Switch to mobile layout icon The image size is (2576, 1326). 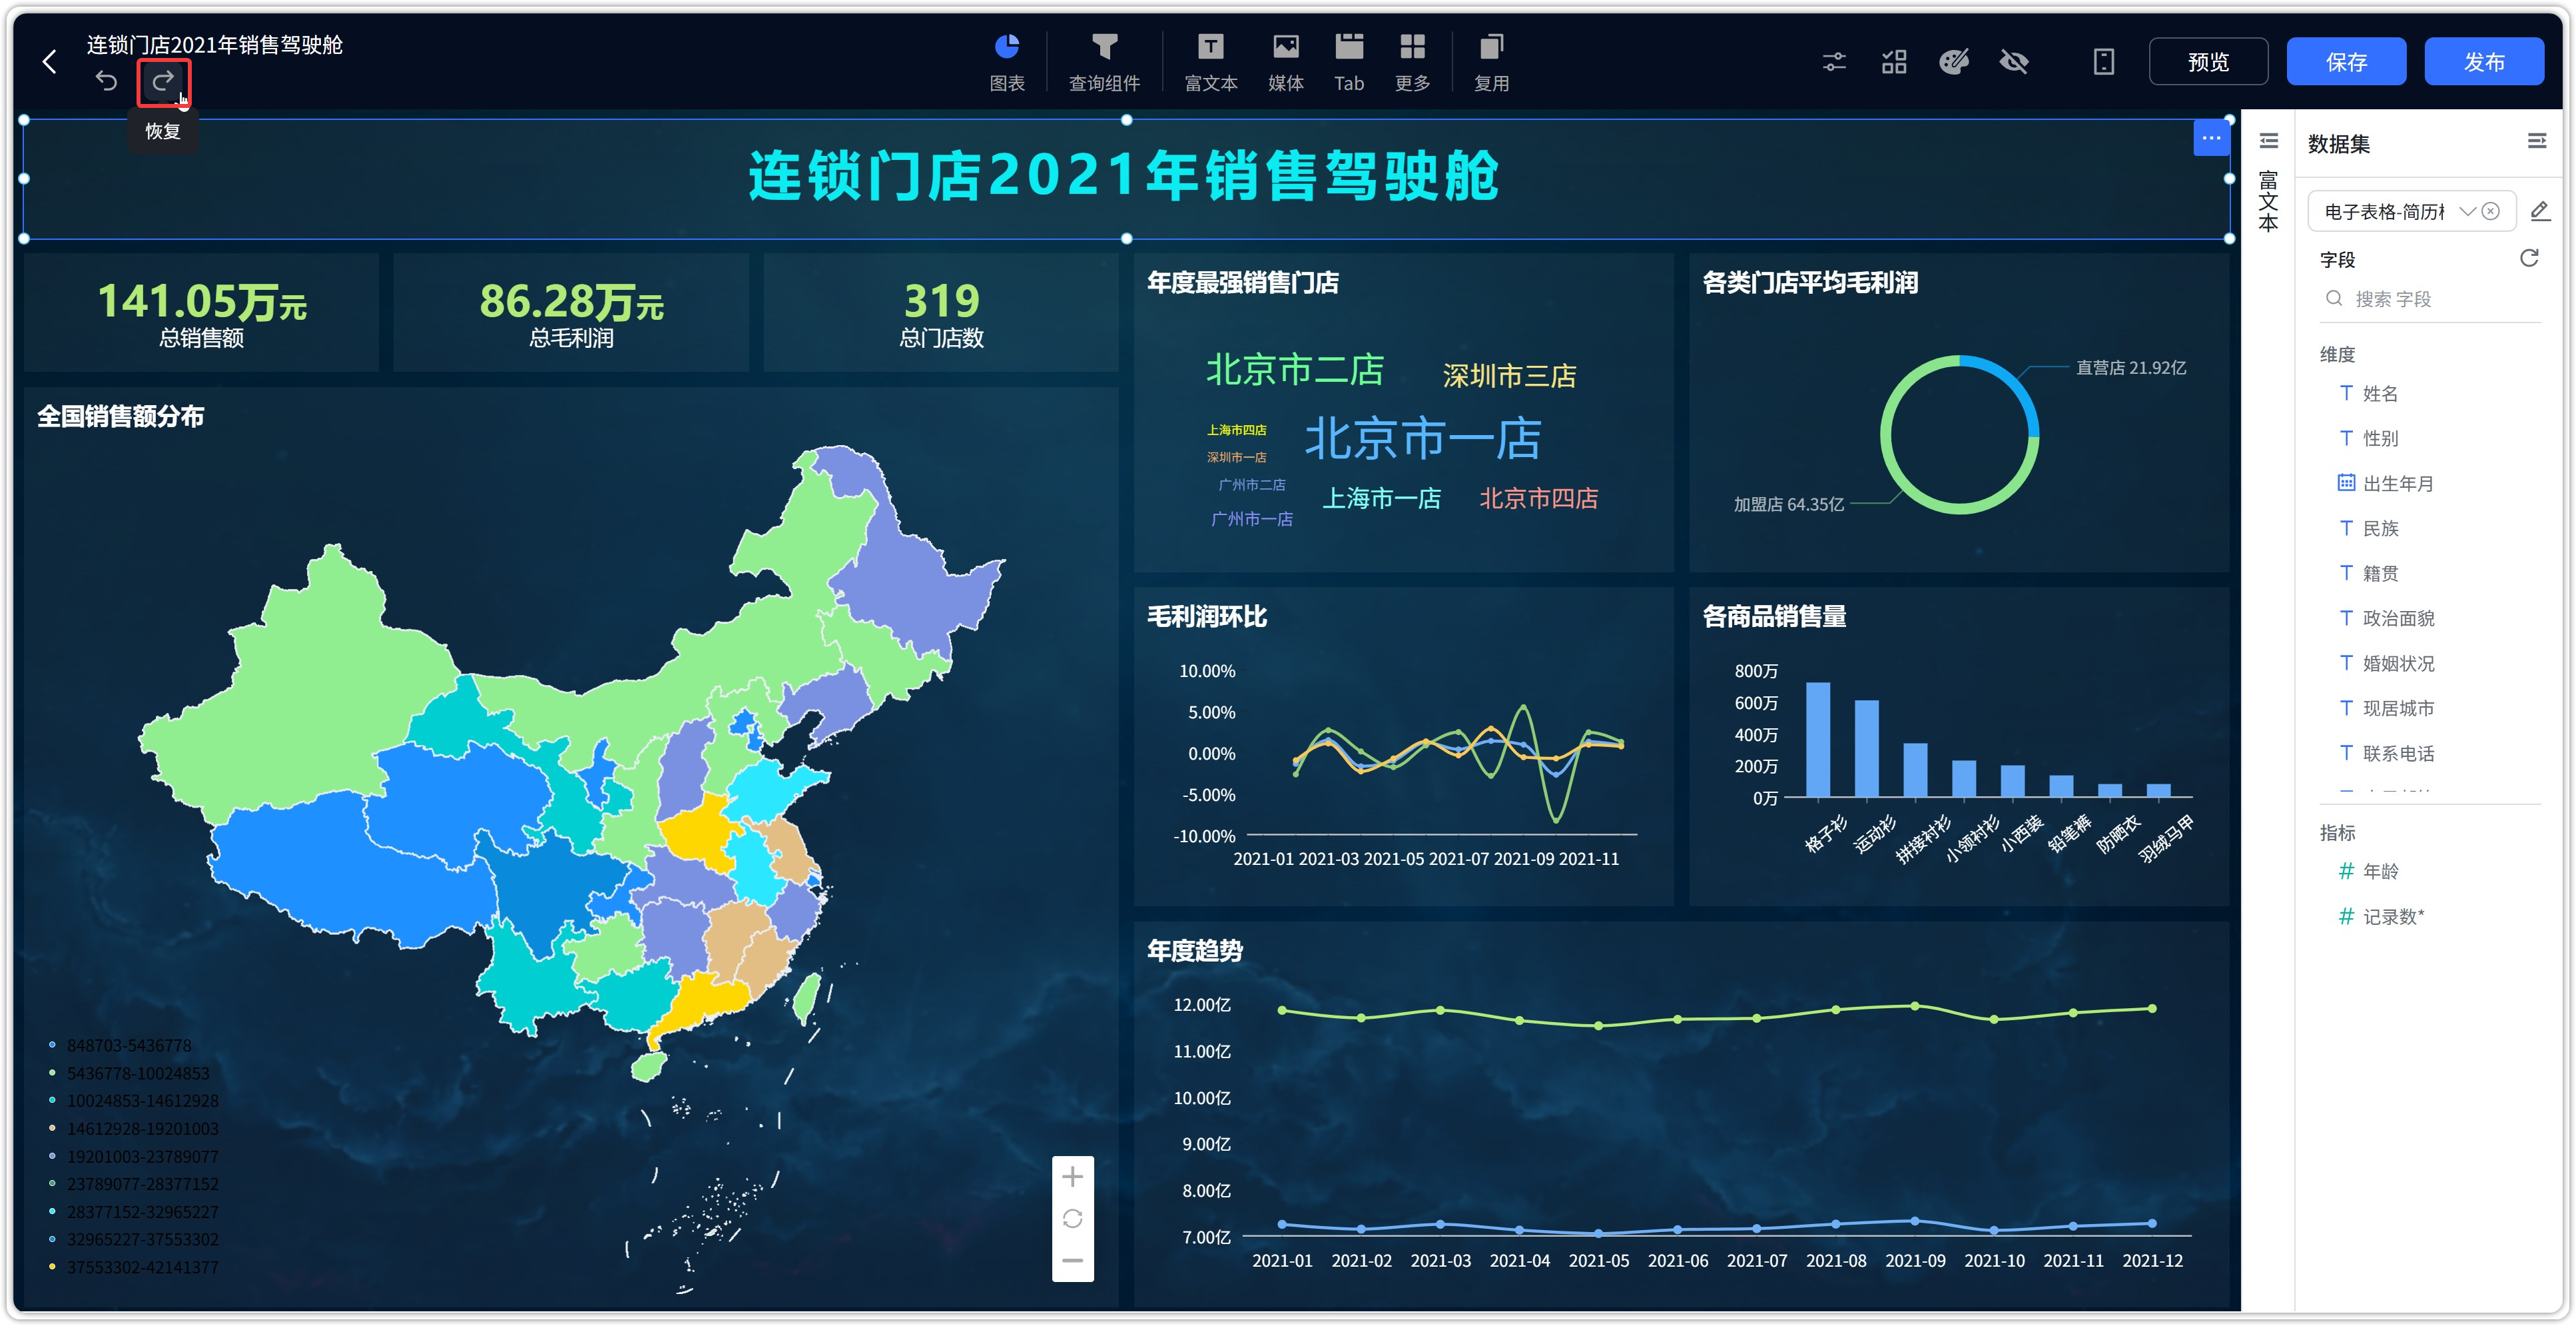[x=2104, y=62]
